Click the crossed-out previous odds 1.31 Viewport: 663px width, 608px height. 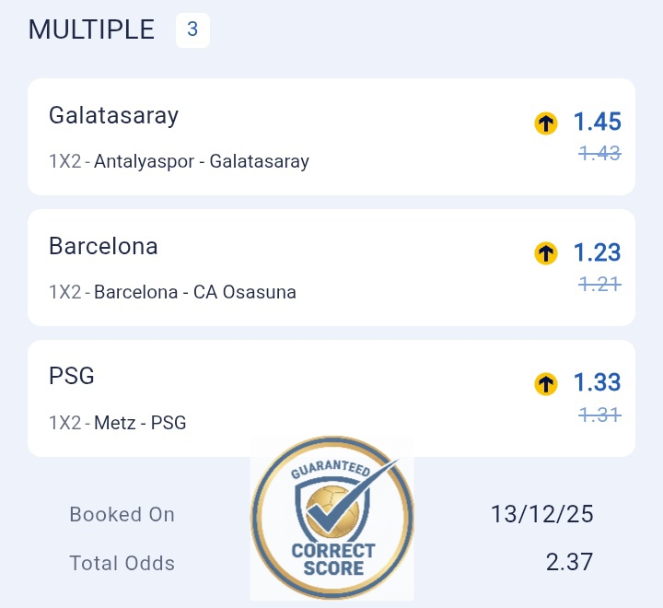(x=599, y=415)
